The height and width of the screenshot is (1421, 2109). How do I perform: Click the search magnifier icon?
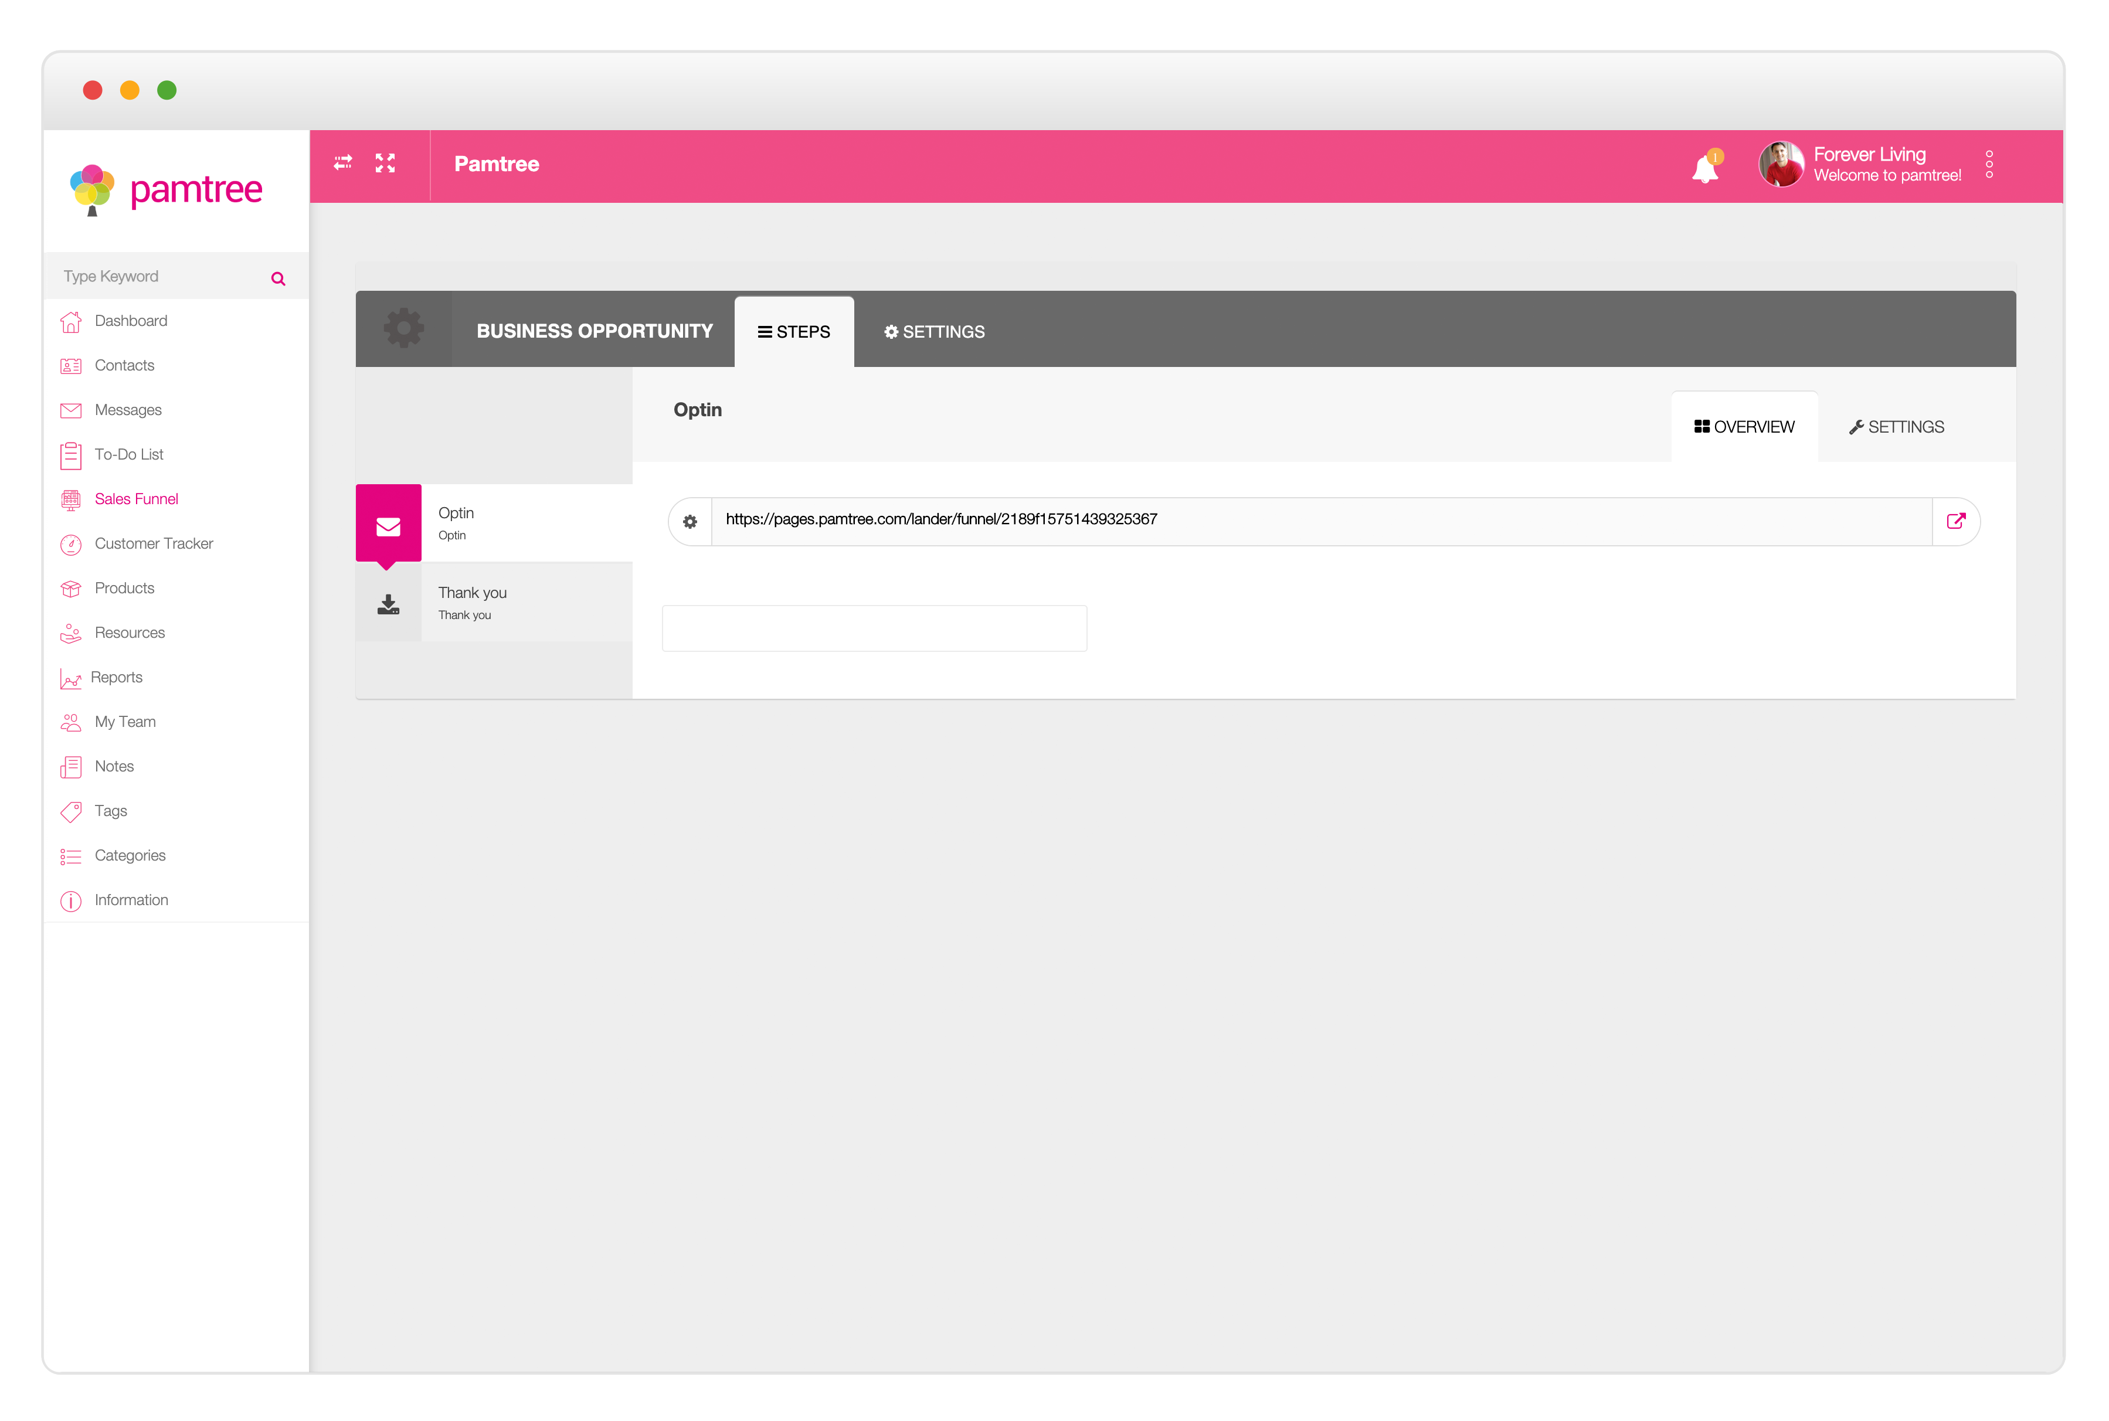click(x=279, y=278)
